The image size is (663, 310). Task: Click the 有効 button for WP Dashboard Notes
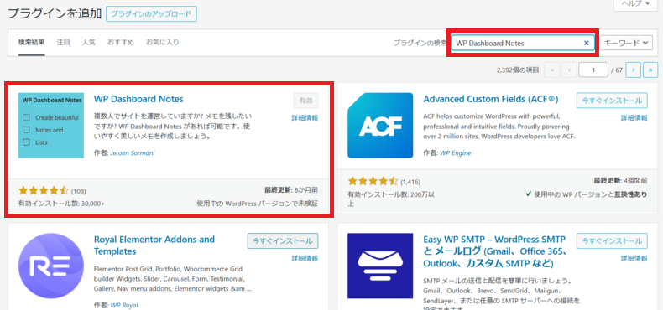(305, 101)
